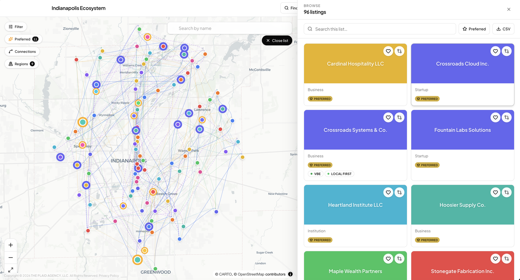Click connections icon on Crossroads Cloud Inc. card
The height and width of the screenshot is (280, 520).
pos(507,51)
